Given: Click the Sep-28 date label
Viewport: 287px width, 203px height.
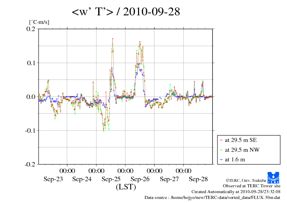Looking at the screenshot, I should (x=198, y=179).
